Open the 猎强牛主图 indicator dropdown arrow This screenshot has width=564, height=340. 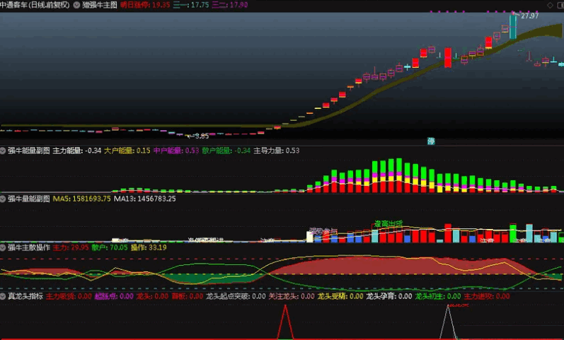[76, 5]
